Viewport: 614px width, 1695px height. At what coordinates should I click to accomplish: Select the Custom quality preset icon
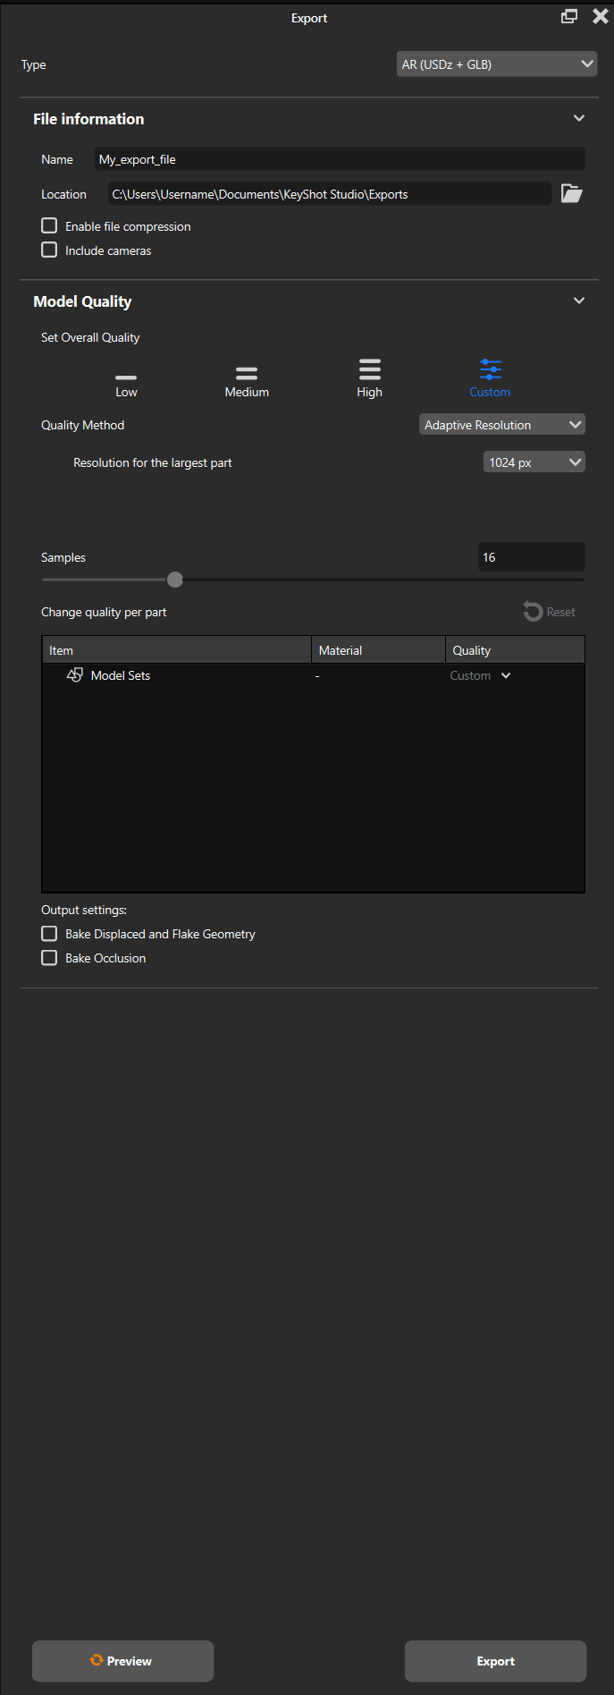point(490,369)
